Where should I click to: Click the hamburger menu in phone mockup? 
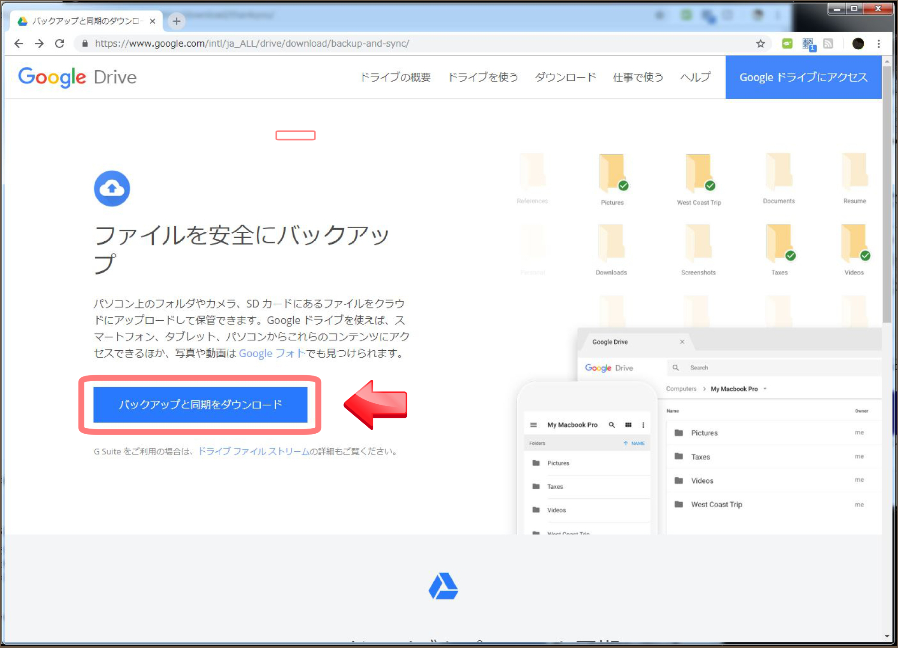point(534,425)
